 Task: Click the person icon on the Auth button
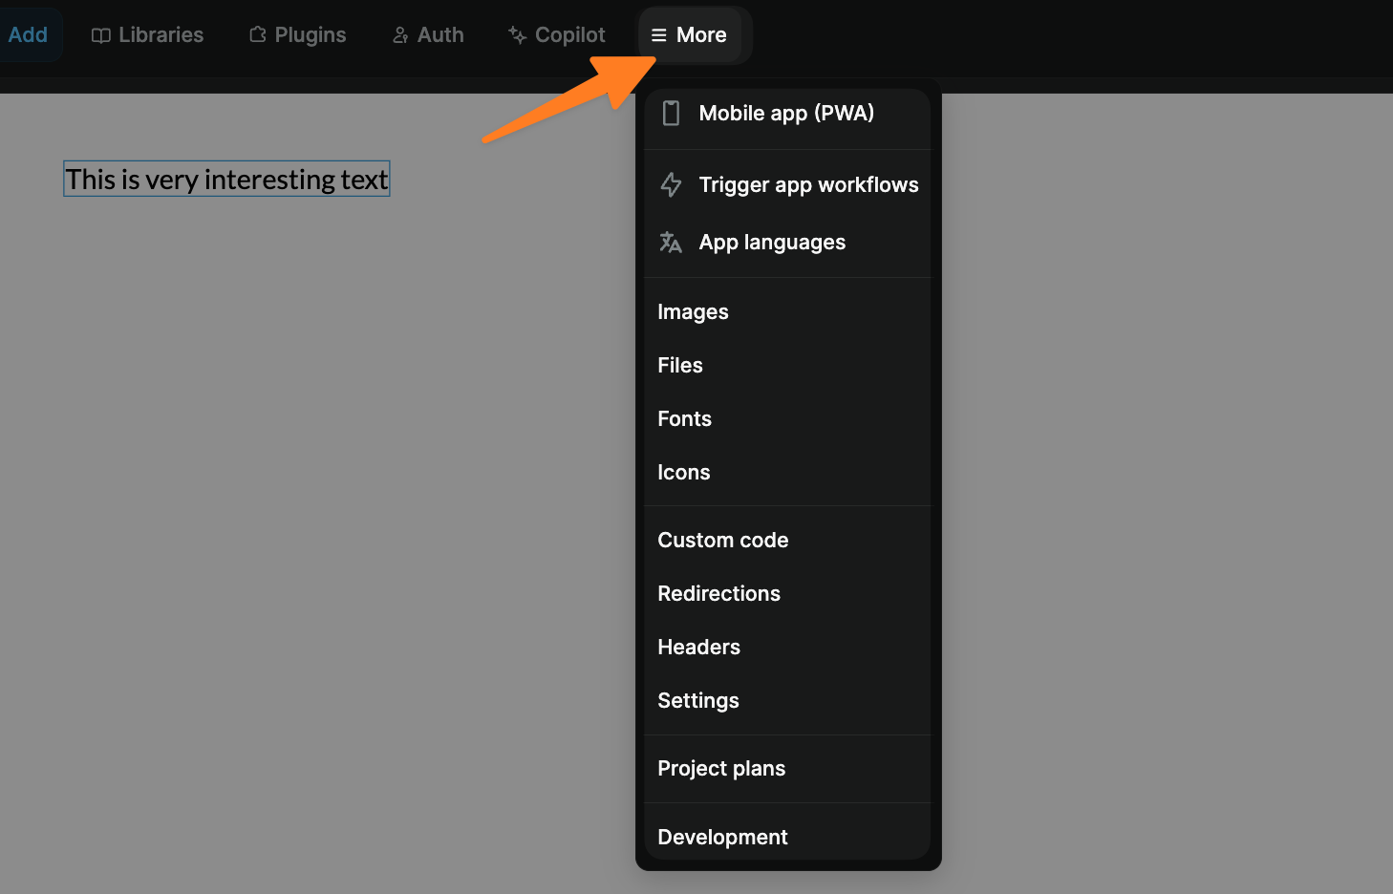398,34
